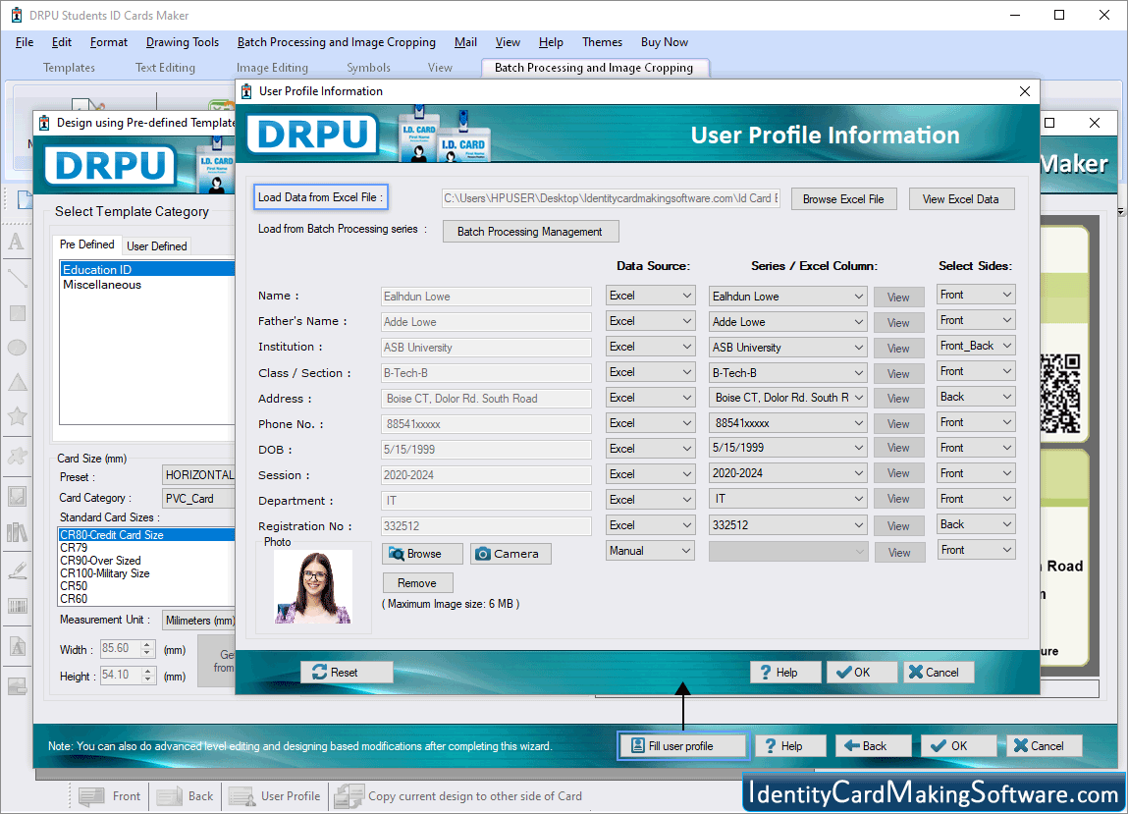Click the Browse Excel File button

tap(843, 198)
